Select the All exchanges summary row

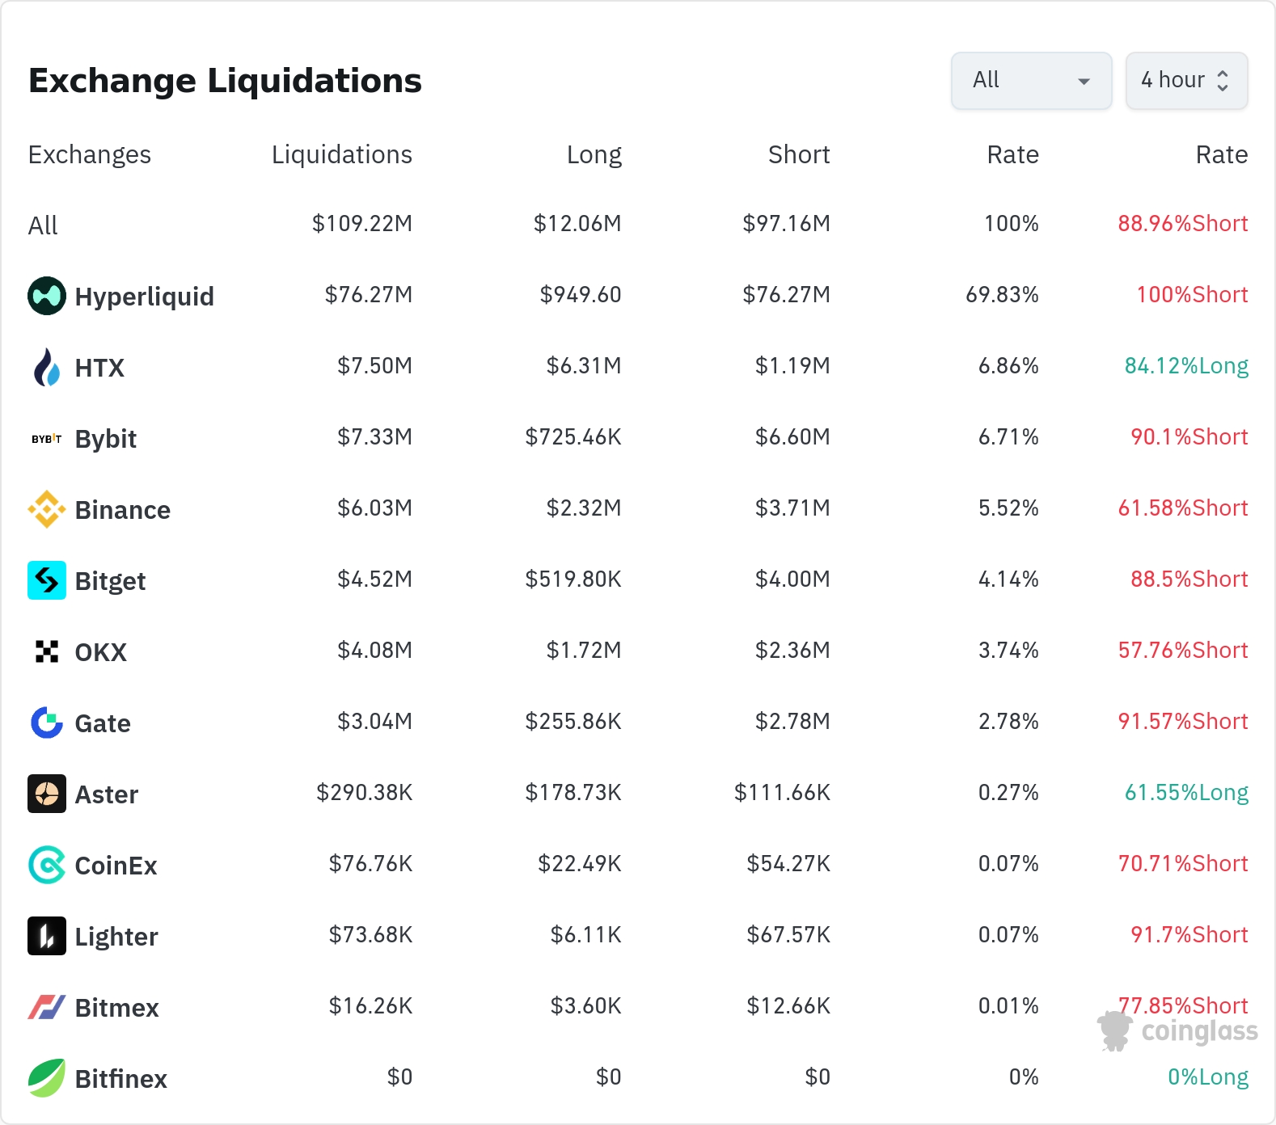tap(43, 225)
